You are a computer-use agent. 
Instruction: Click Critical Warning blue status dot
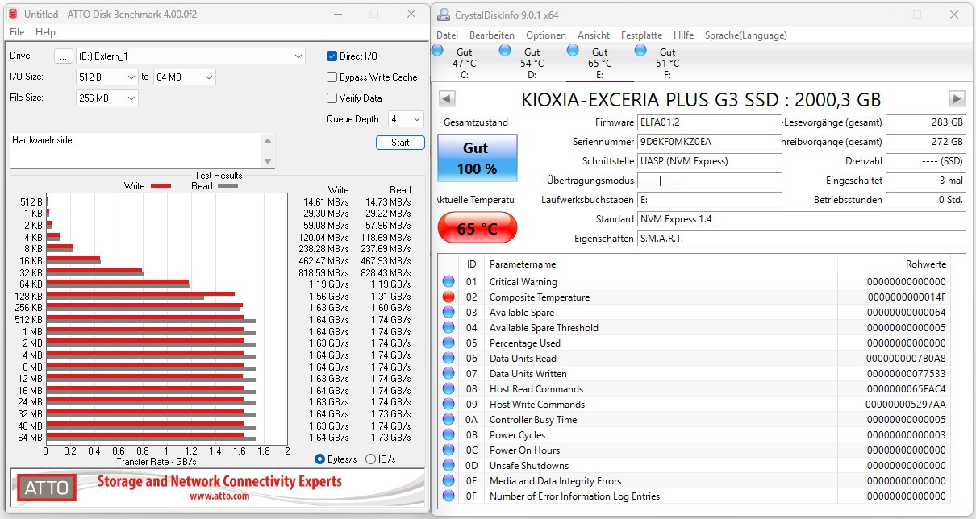448,282
